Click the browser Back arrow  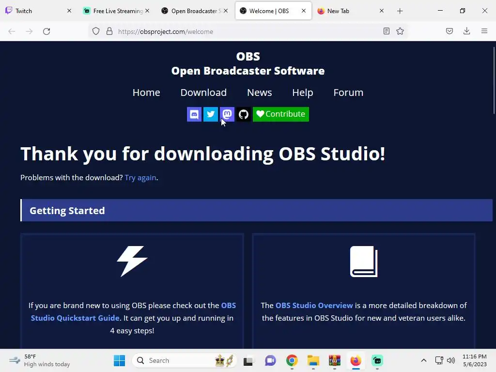pos(12,31)
